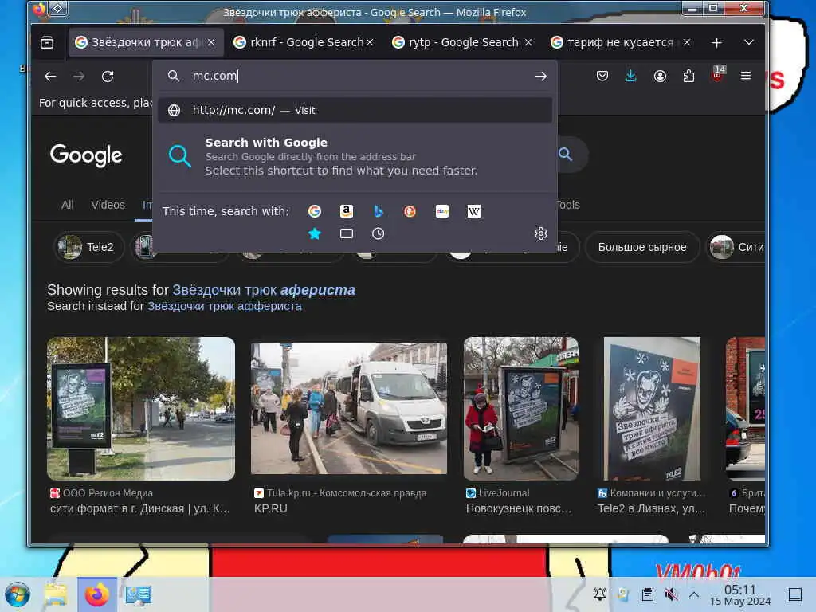816x612 pixels.
Task: Search this time with eBay icon
Action: (442, 211)
